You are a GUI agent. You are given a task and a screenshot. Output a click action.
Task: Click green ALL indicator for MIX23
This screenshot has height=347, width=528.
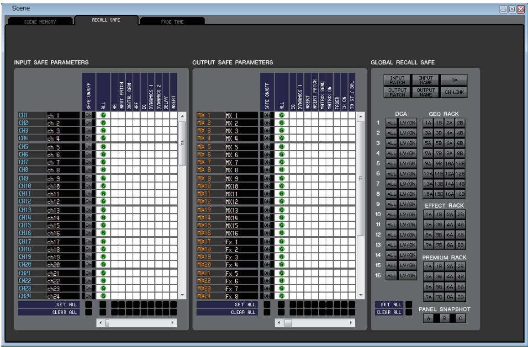pos(282,288)
